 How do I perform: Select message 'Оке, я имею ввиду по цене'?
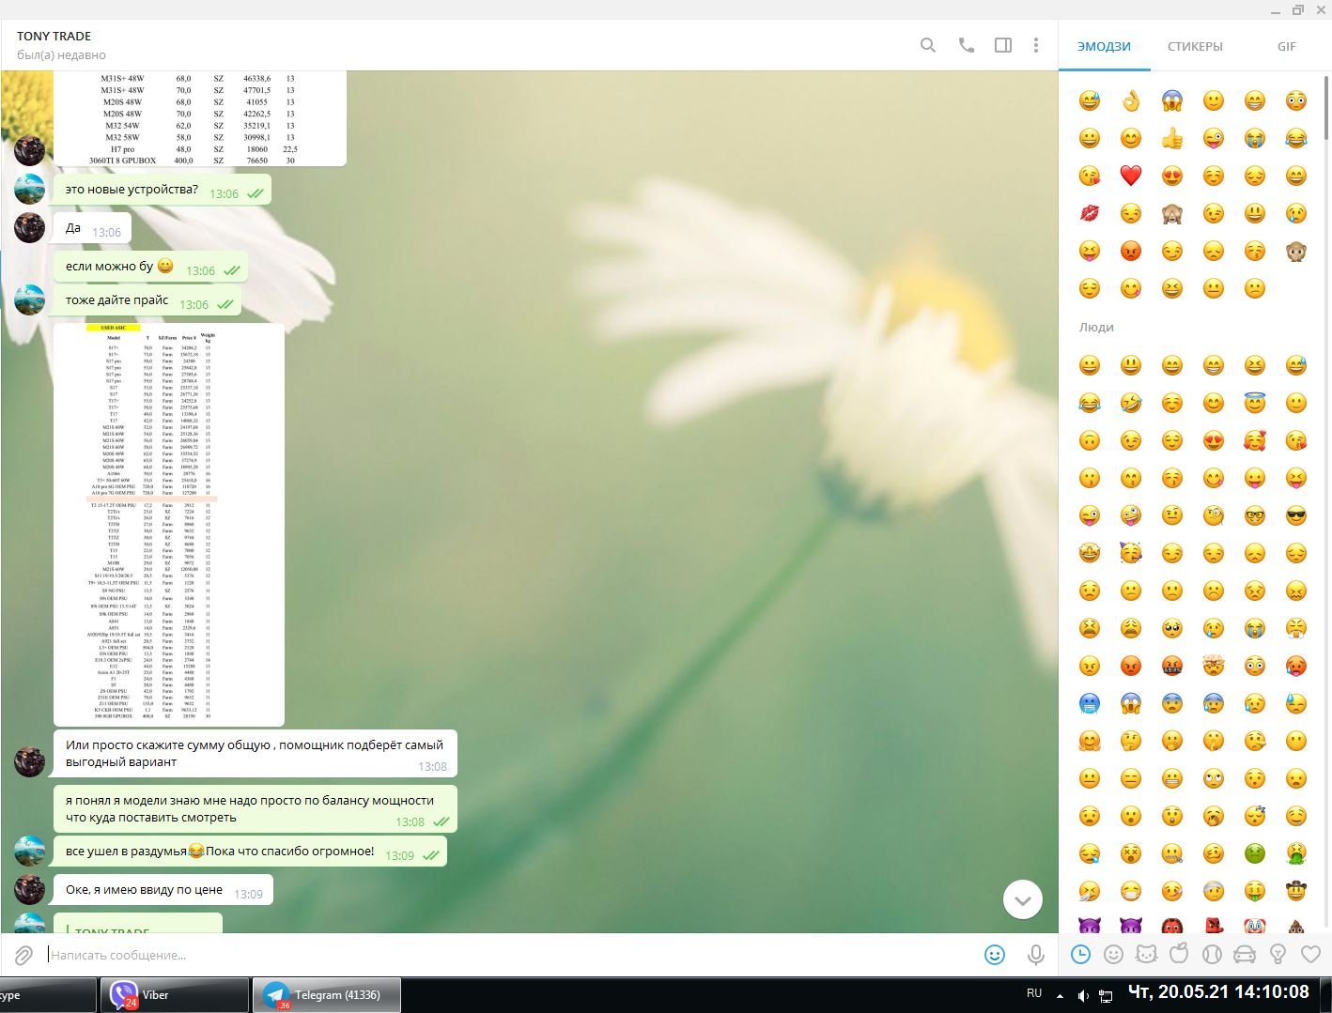click(163, 890)
